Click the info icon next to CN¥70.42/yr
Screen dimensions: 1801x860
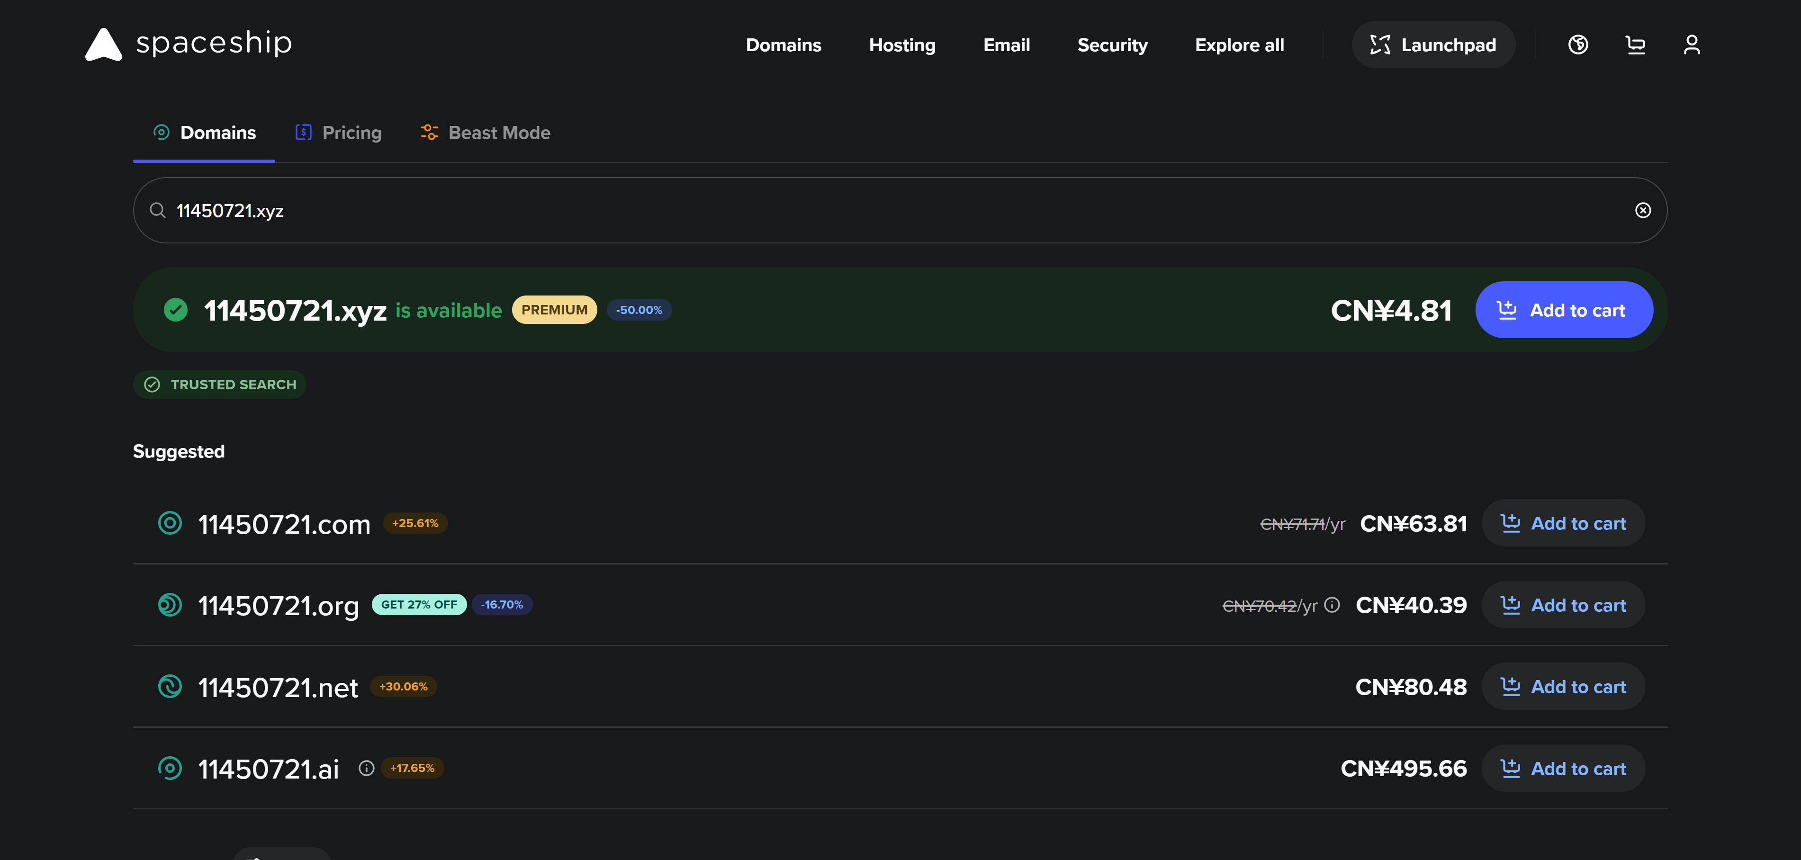tap(1333, 605)
